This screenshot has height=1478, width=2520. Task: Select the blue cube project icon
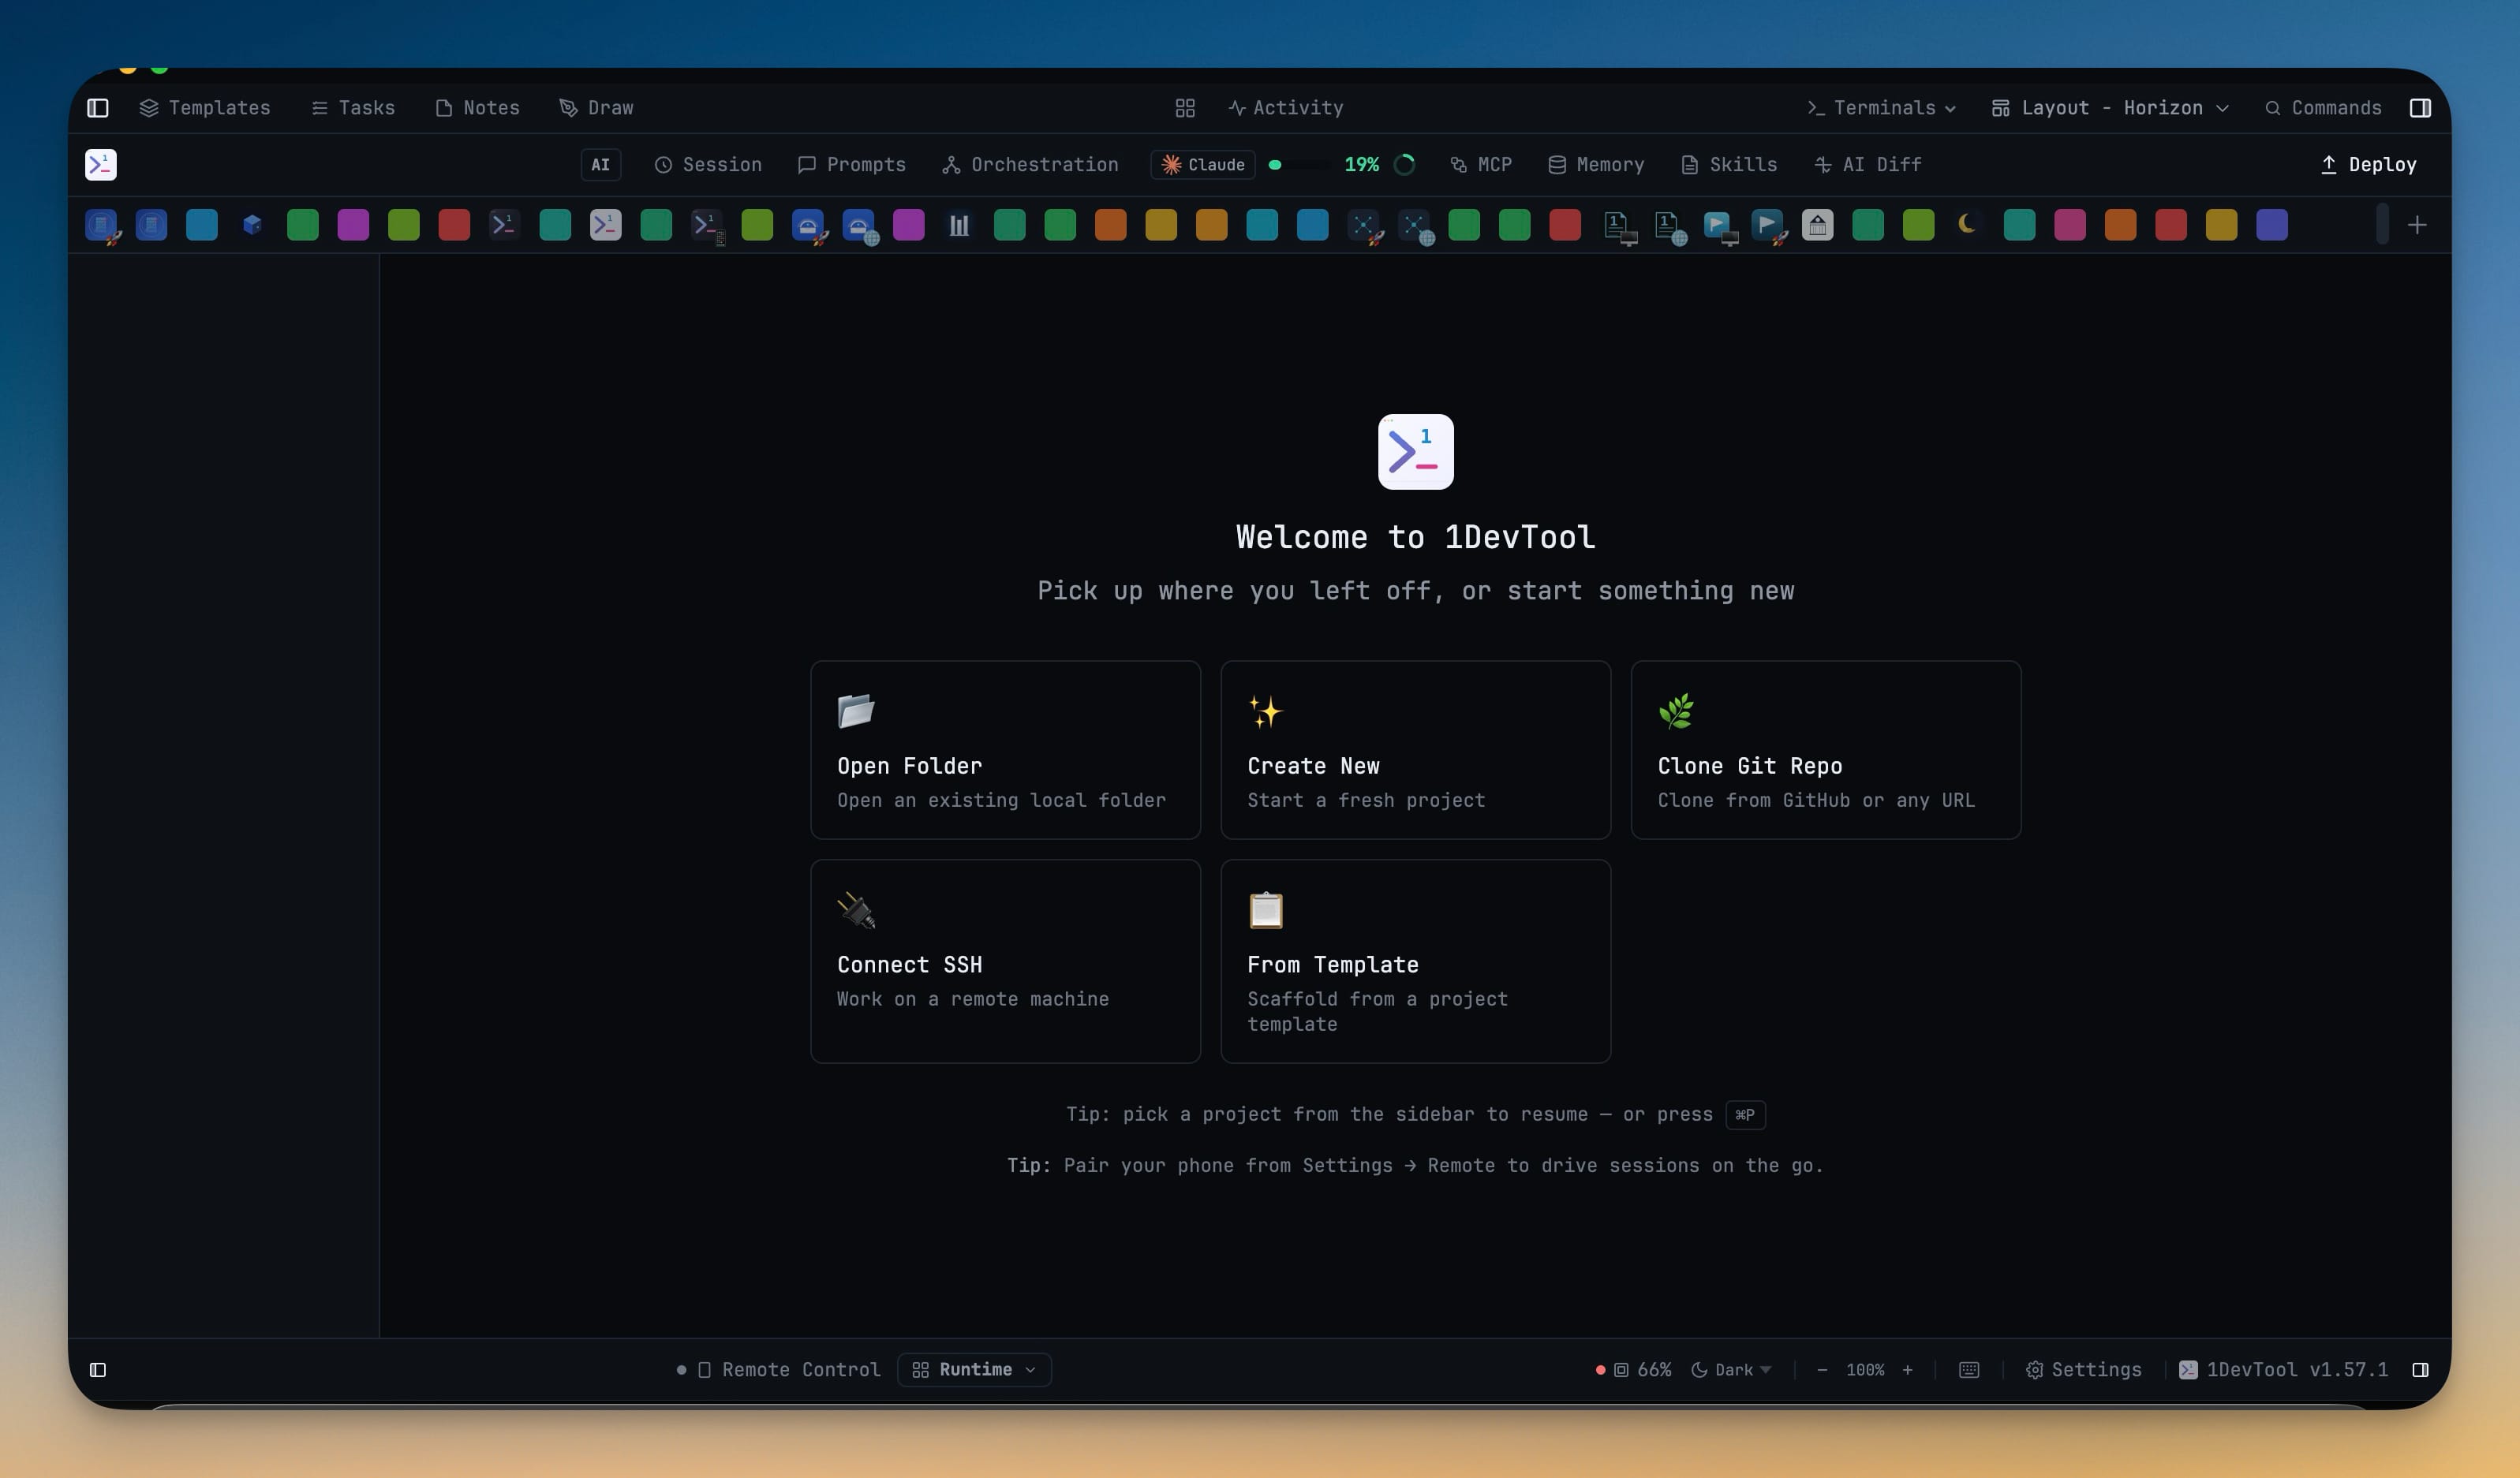252,225
